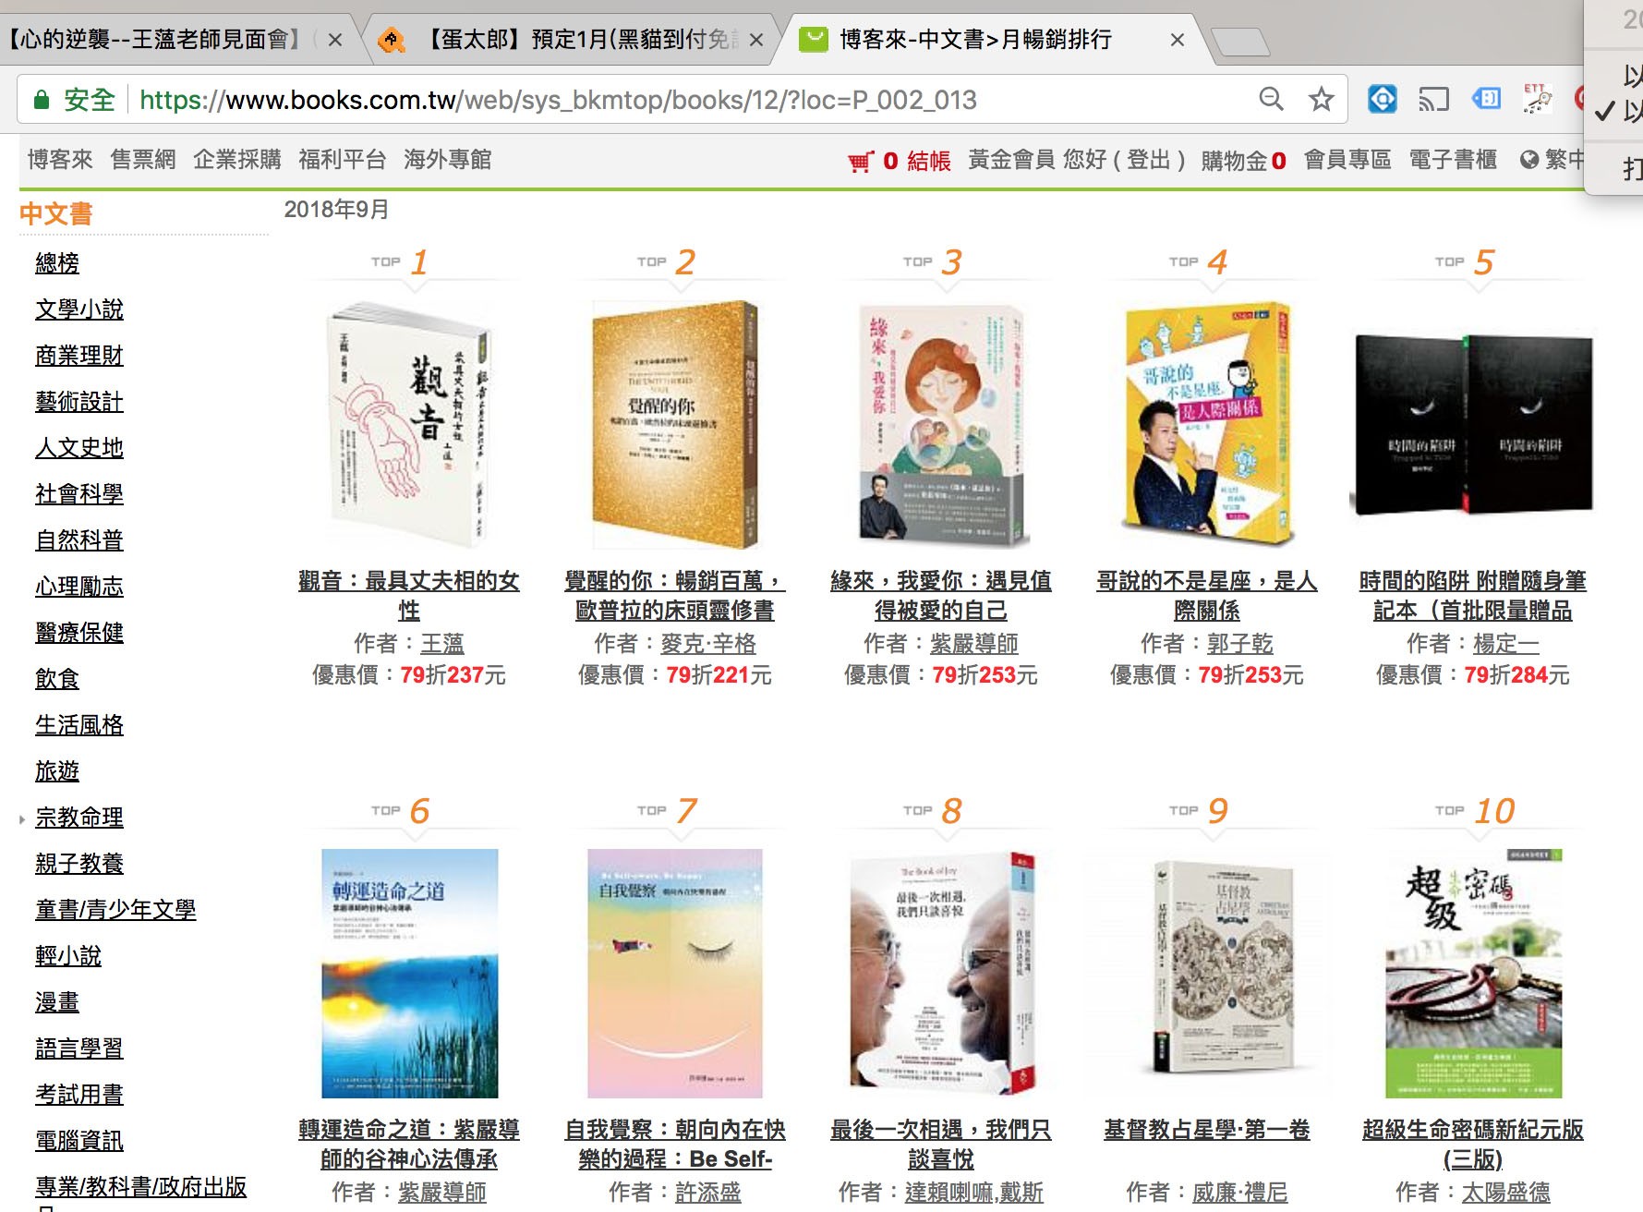Open a new tab button
The width and height of the screenshot is (1643, 1212).
(1239, 42)
